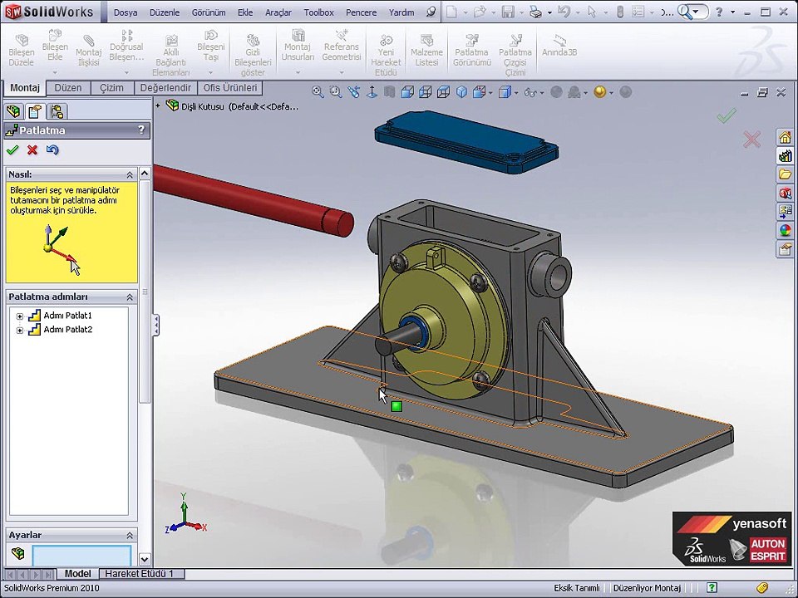Open the FeatureManager design tree tab

(14, 110)
